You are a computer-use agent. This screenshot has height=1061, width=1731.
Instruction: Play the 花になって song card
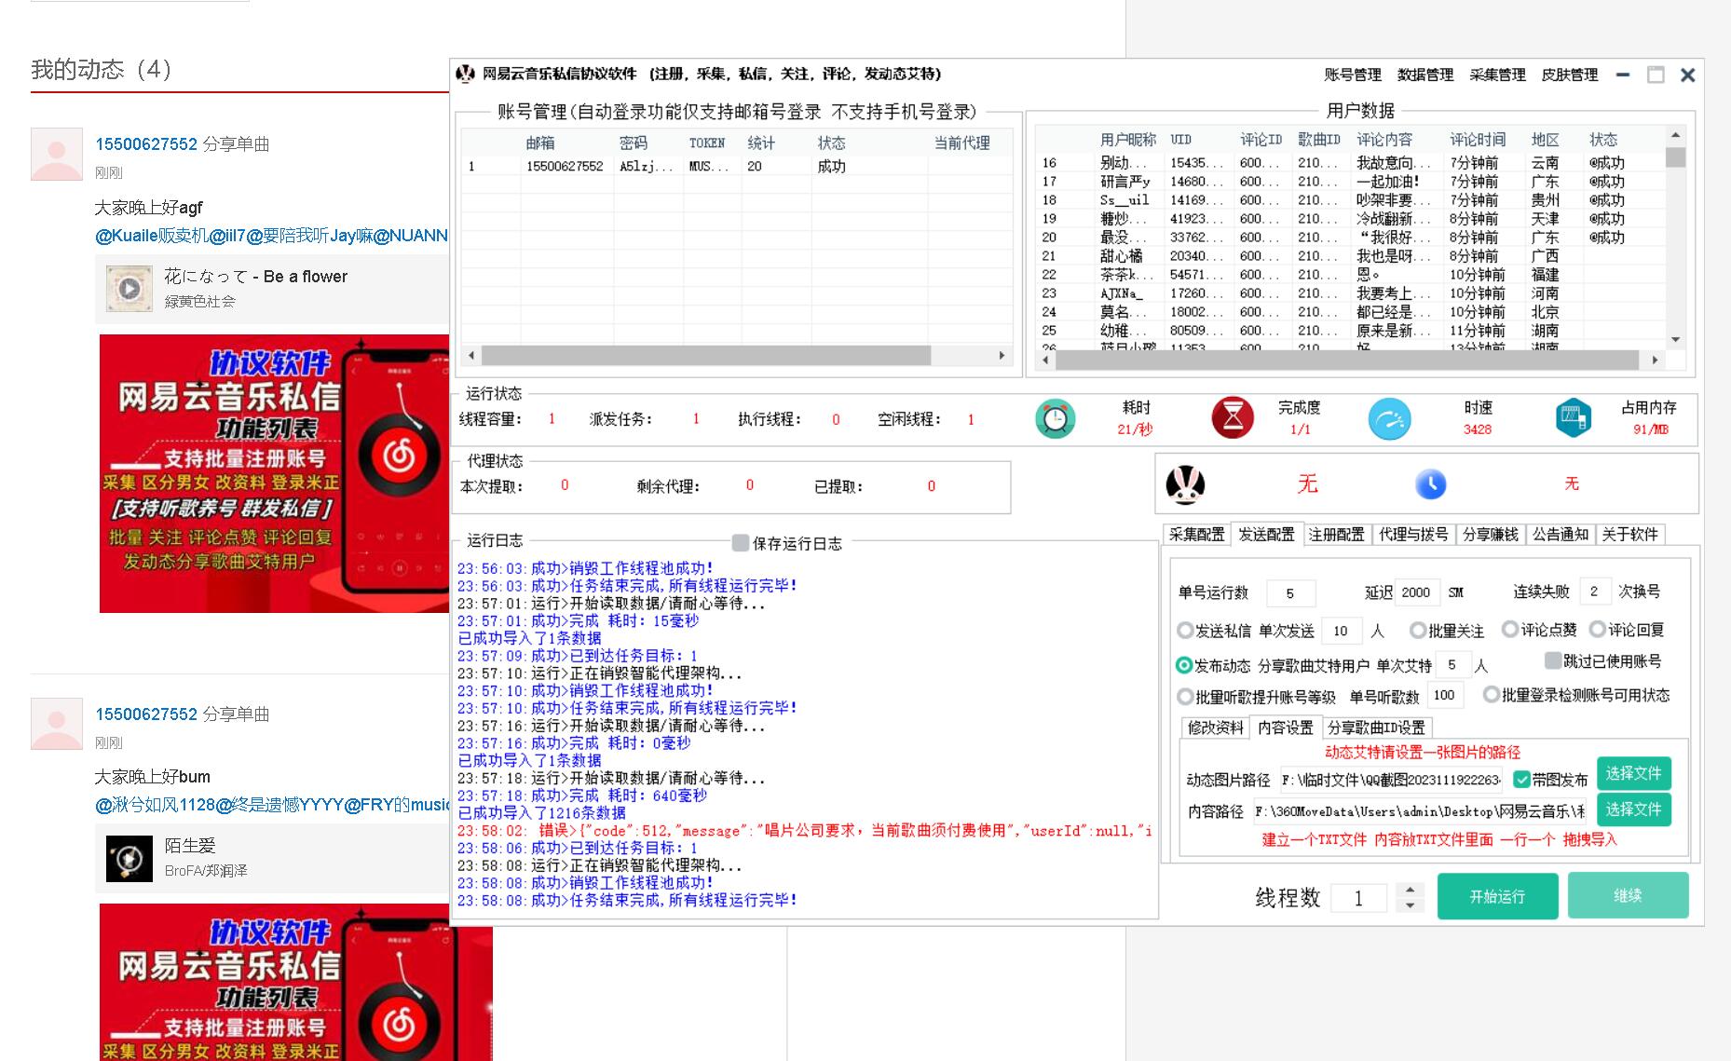pos(129,289)
